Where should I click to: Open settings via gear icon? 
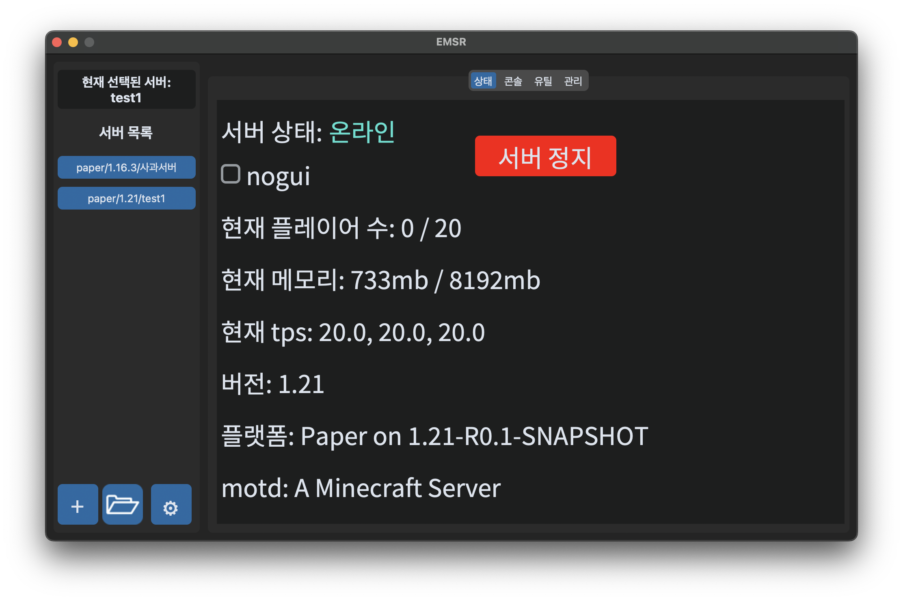(x=171, y=504)
